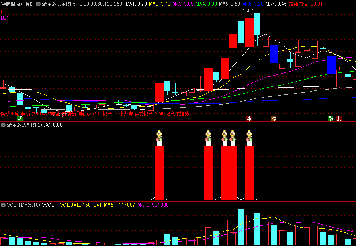Screen dimensions: 356x246
Task: Click the fourth money bag signal icon
Action: click(x=233, y=133)
